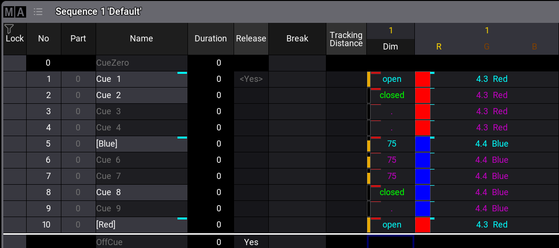
Task: Select the [Red] cue name in row 10
Action: 141,225
